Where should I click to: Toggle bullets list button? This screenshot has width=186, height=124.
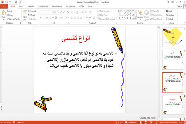72,12
